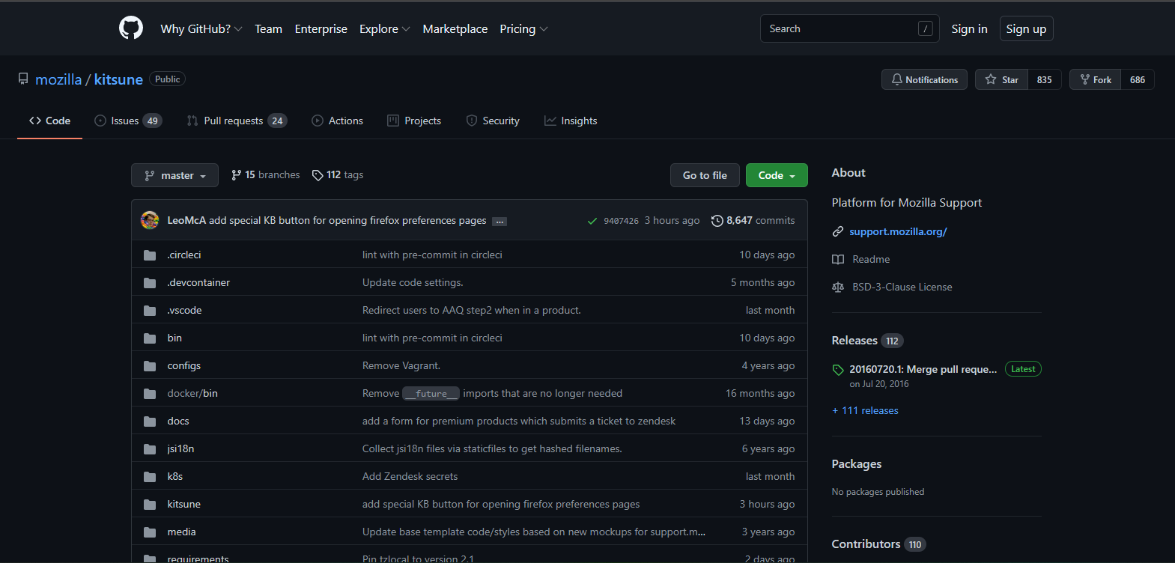Open the .vscode folder icon
The image size is (1175, 563).
pyautogui.click(x=150, y=311)
